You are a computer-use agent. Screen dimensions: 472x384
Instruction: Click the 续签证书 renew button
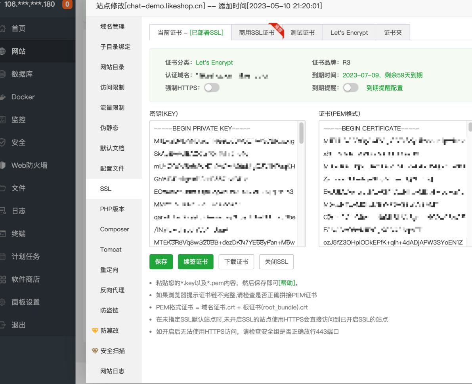click(x=196, y=262)
